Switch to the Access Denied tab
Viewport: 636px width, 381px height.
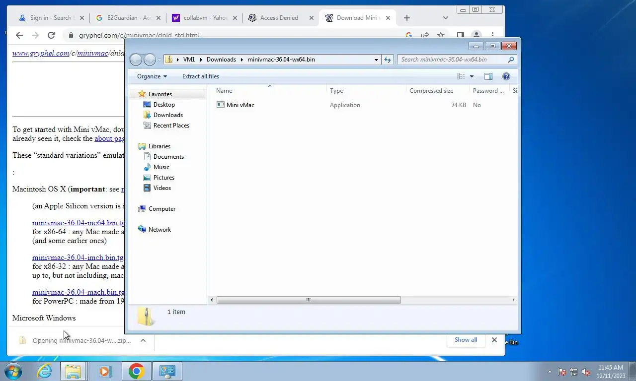[281, 18]
